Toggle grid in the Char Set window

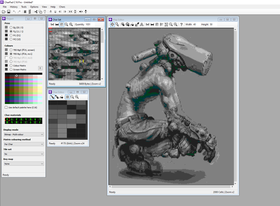[x=62, y=24]
